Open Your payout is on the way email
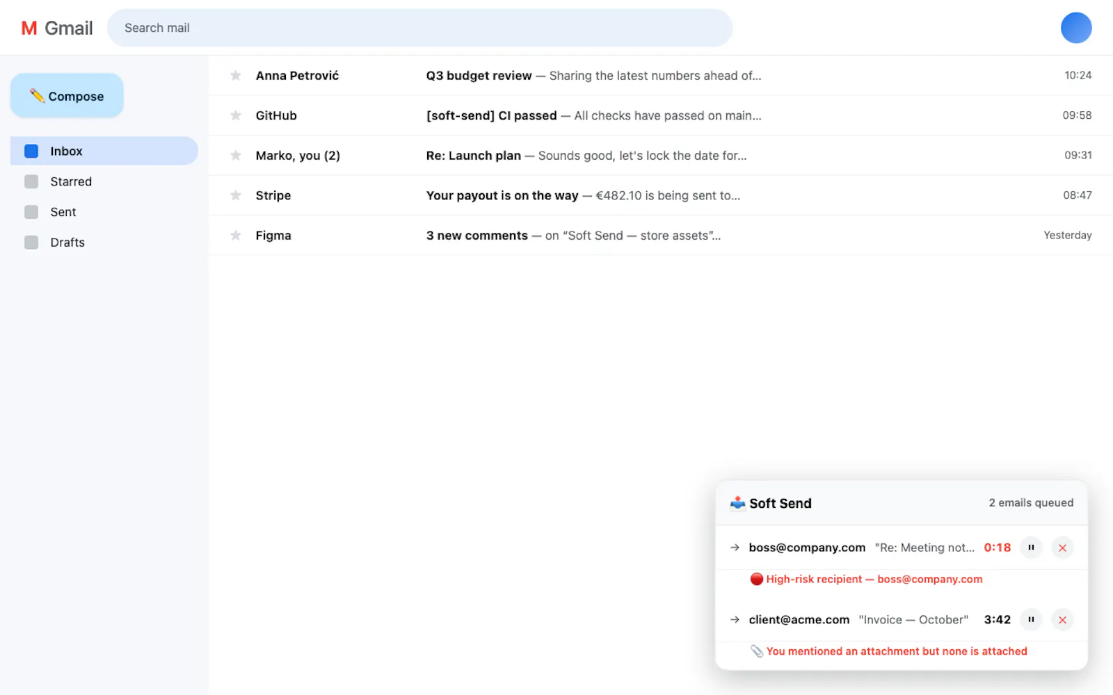Screen dimensions: 1113x695 point(661,195)
